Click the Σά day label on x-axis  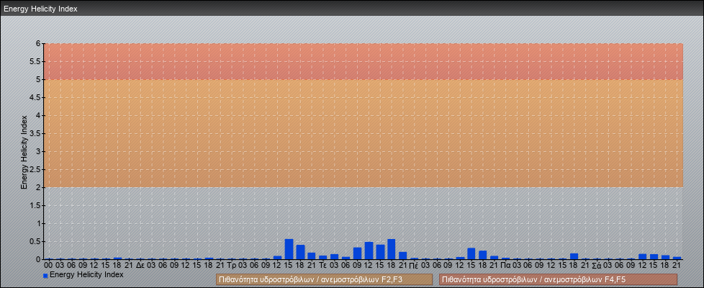pos(597,265)
